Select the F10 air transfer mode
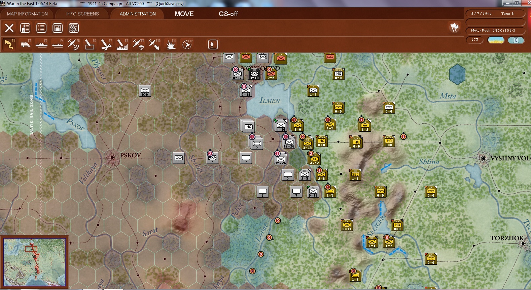 pos(154,44)
